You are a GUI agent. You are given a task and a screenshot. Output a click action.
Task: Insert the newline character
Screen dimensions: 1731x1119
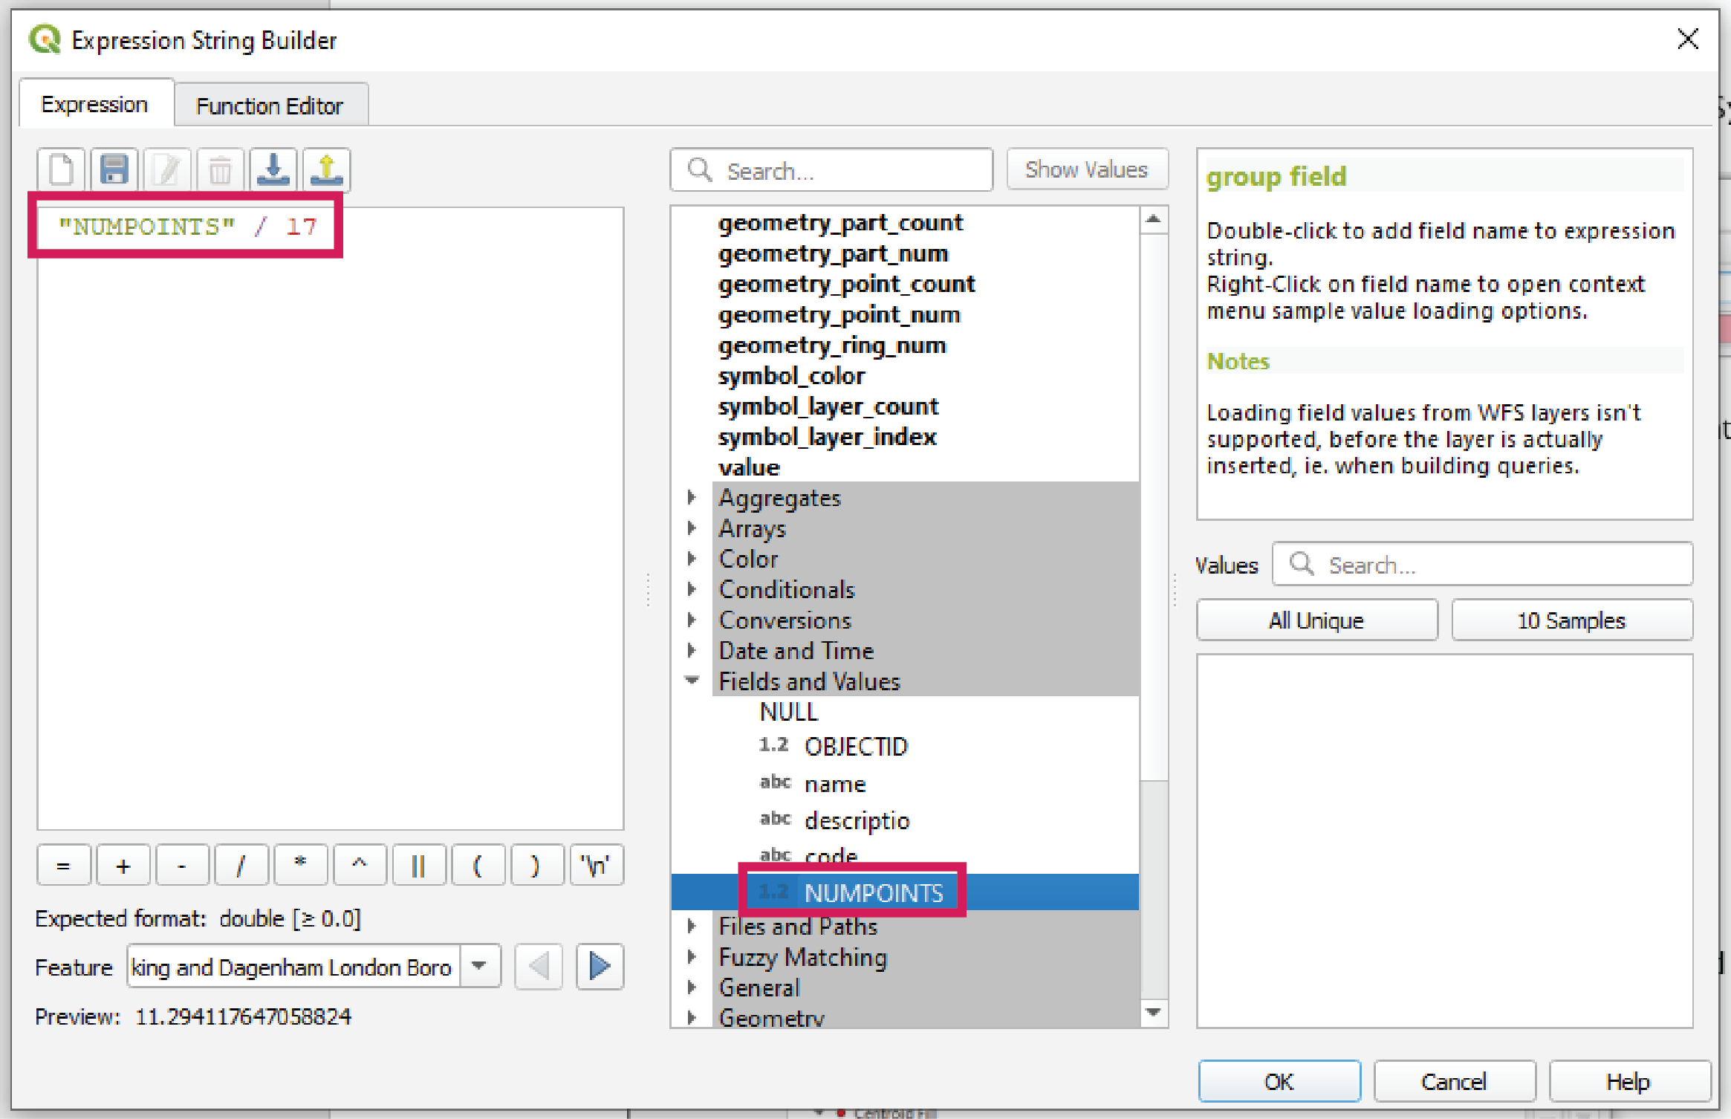point(596,864)
